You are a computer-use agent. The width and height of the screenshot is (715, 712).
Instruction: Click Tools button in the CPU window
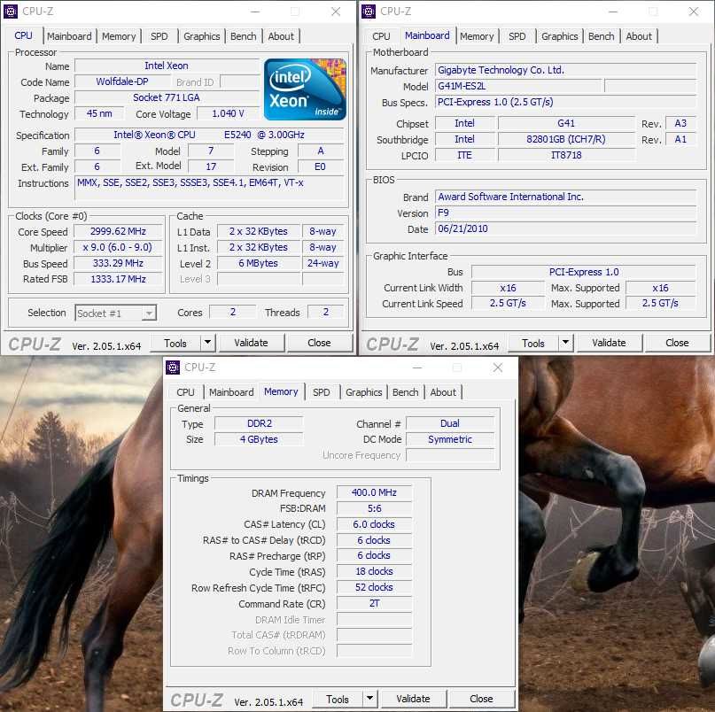(176, 343)
